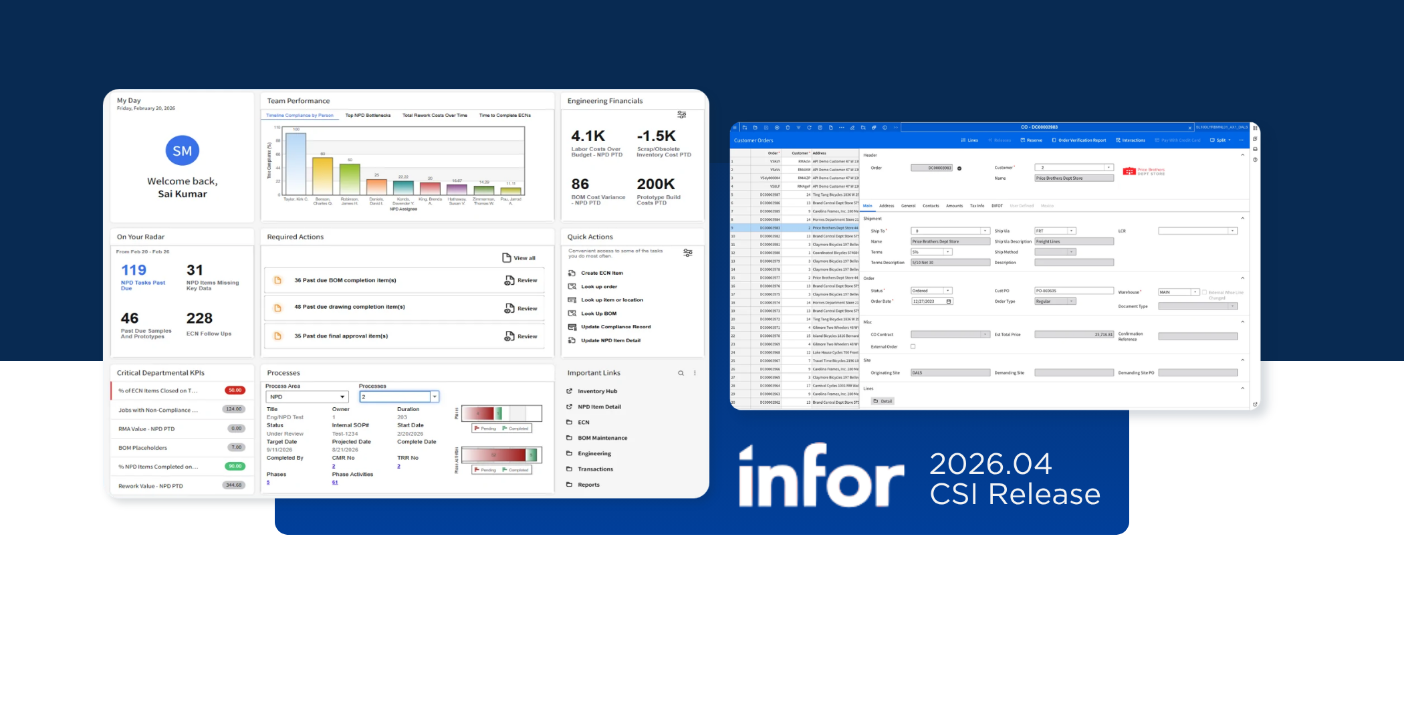Screen dimensions: 1404x722
Task: Click the Reports folder icon
Action: 570,485
